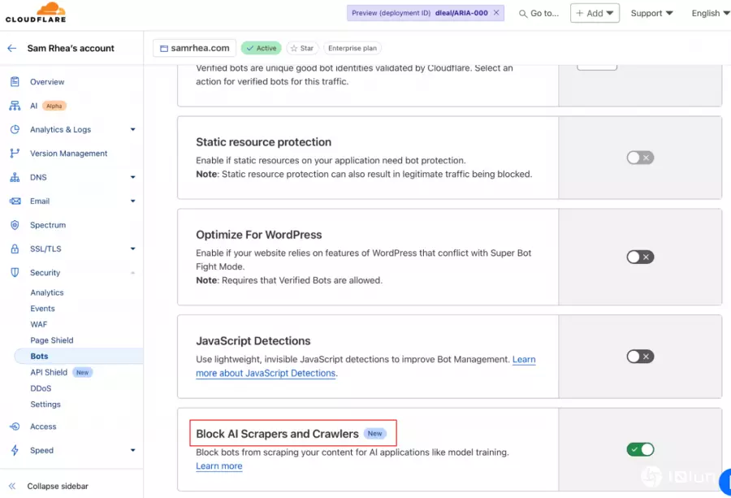The image size is (731, 498).
Task: Click the Security shield icon
Action: [x=15, y=272]
